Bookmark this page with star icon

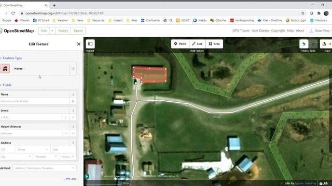[x=303, y=13]
